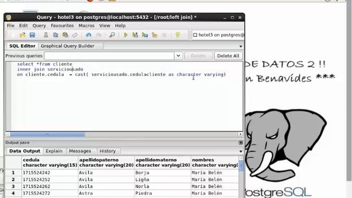
Task: Execute query and save results to file icon
Action: pyautogui.click(x=145, y=35)
